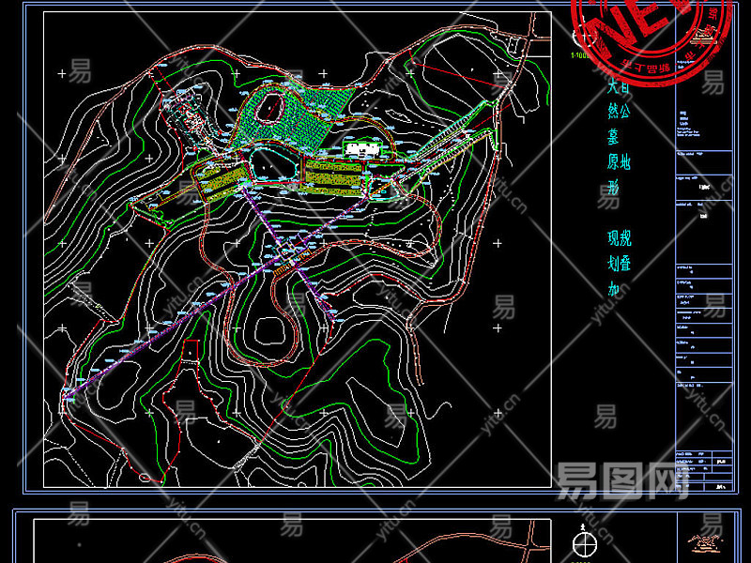Click the green 1:1000 scale label

click(x=580, y=55)
